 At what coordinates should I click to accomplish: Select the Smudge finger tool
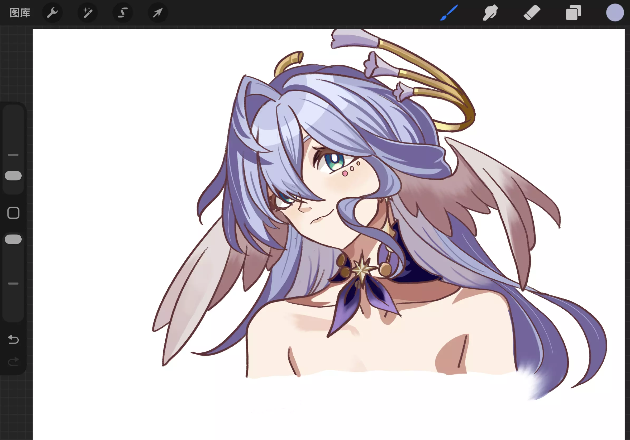tap(490, 13)
